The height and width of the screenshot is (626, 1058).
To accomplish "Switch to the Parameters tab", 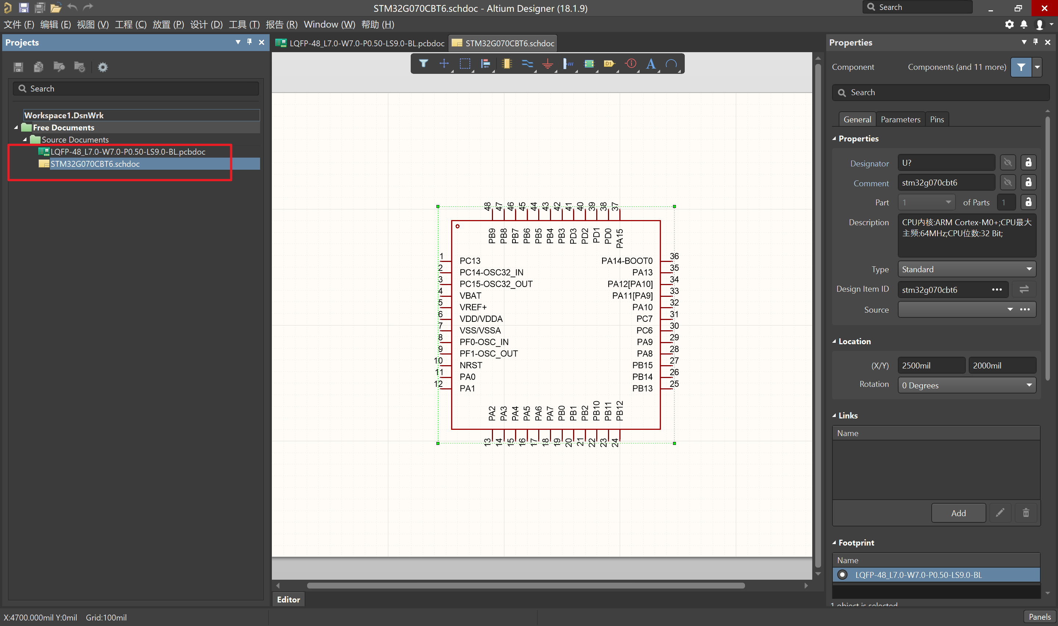I will pyautogui.click(x=900, y=119).
